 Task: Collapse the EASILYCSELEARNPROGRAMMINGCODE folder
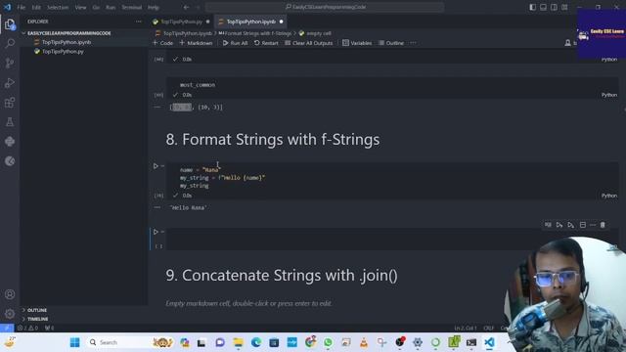click(68, 33)
